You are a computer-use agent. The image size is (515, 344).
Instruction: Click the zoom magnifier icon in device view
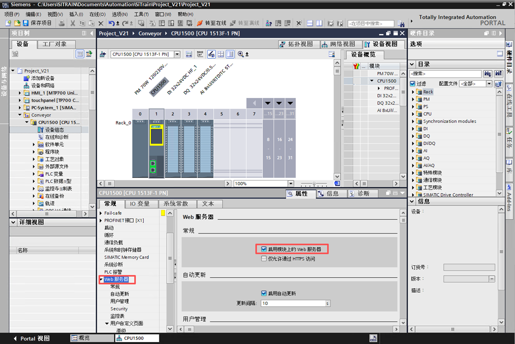tap(241, 54)
